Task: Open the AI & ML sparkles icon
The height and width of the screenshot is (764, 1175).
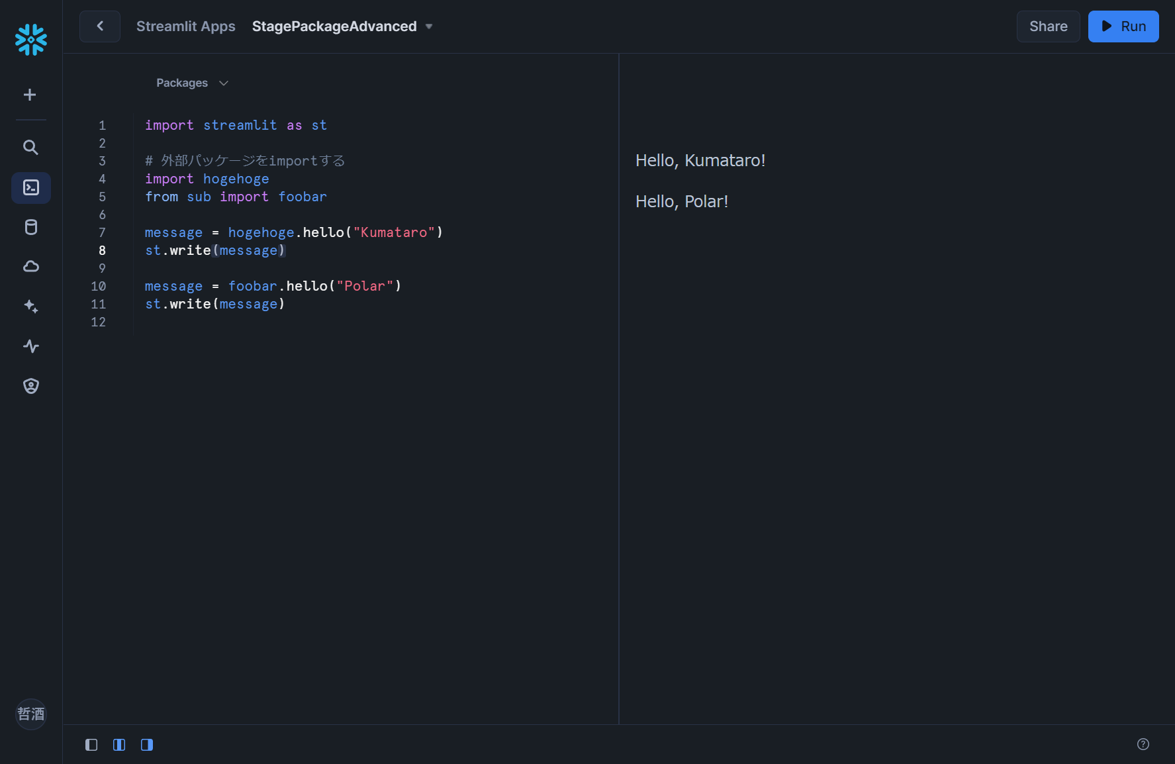Action: (x=30, y=306)
